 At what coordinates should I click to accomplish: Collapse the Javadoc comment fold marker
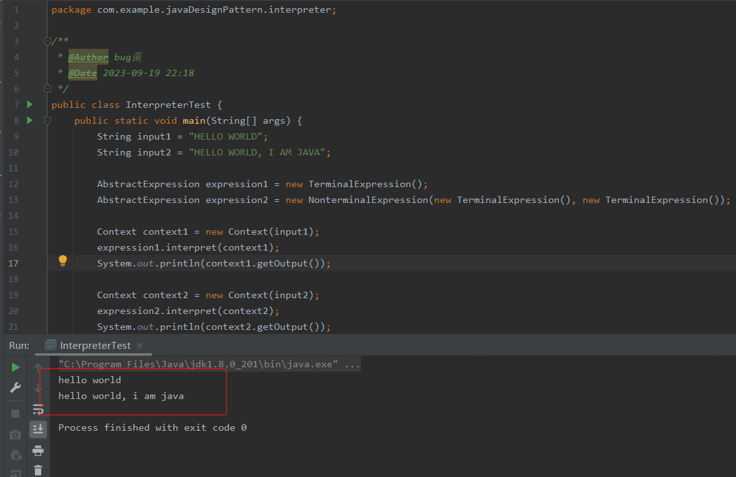47,41
